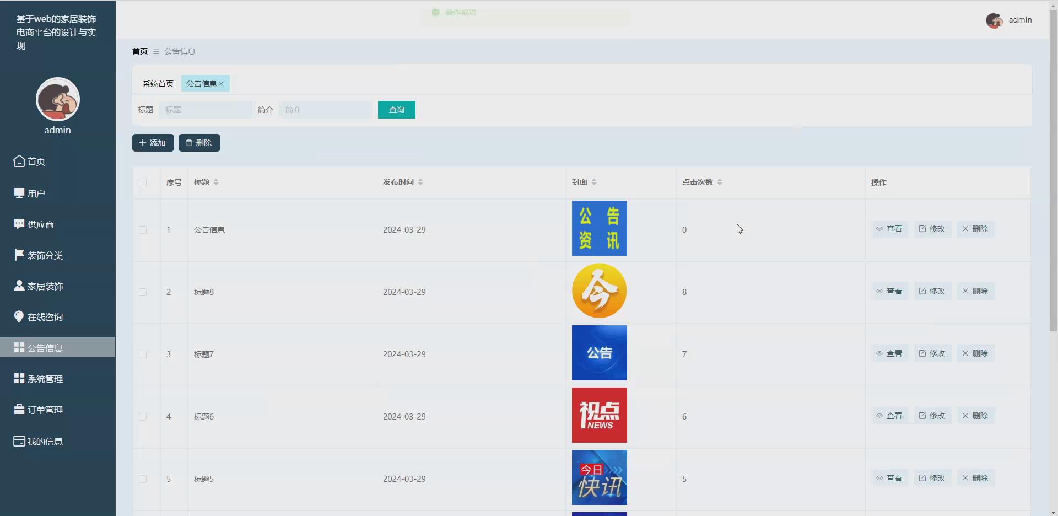Edit the 标题5 row

[932, 478]
